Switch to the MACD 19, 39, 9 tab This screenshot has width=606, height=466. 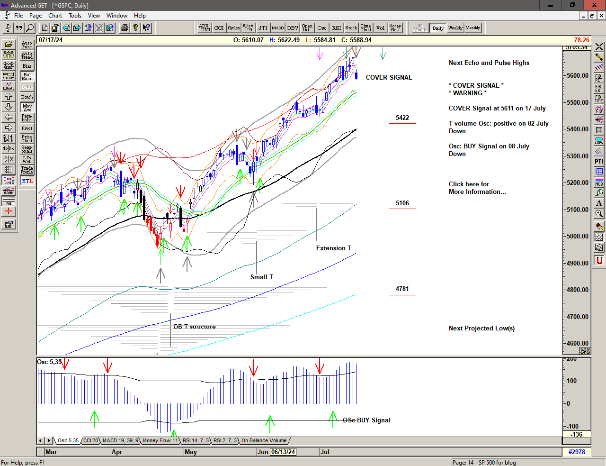click(x=120, y=441)
